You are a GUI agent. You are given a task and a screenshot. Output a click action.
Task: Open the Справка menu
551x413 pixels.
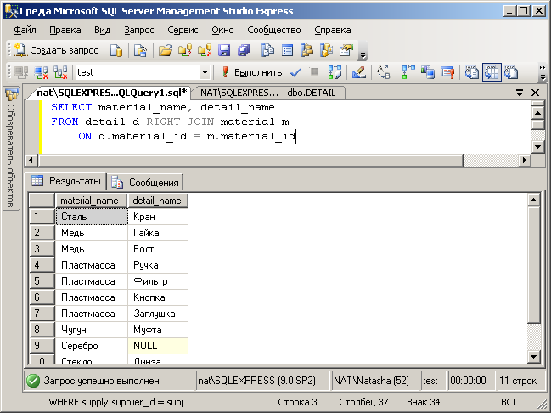point(333,31)
